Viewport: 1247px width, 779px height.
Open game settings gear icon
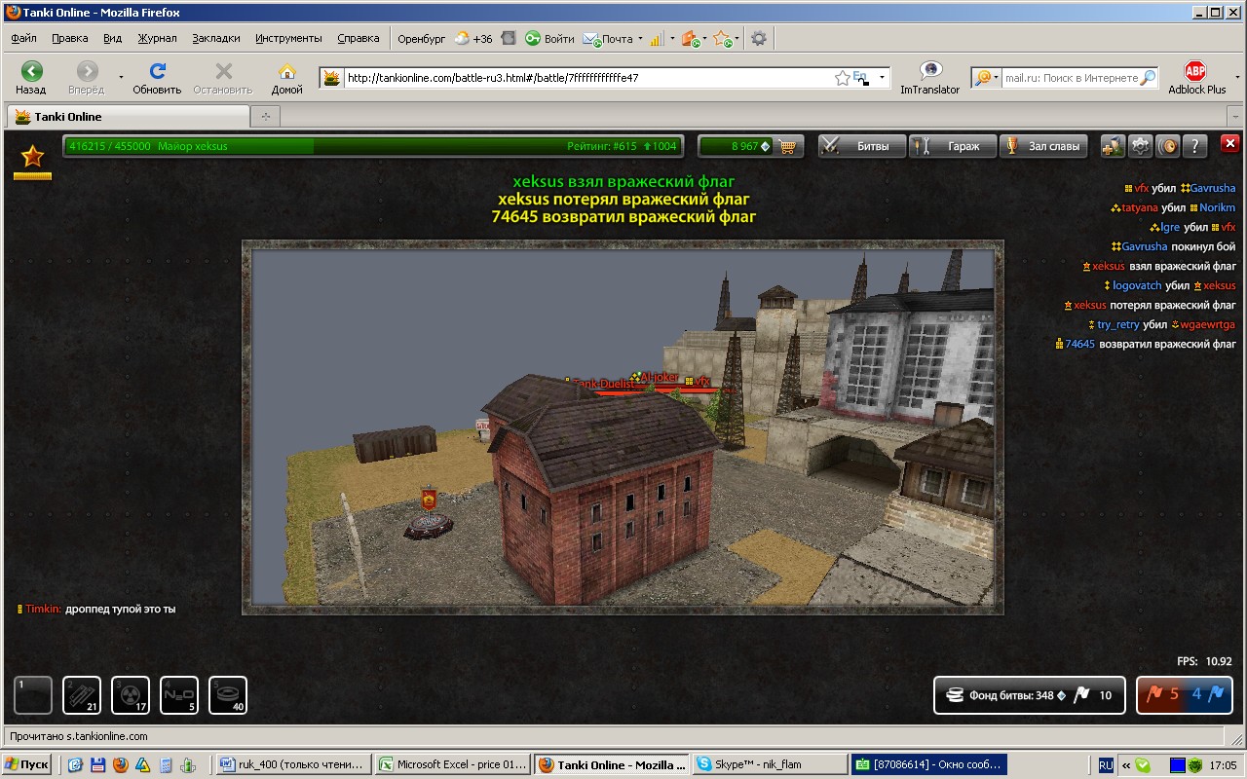(1140, 146)
